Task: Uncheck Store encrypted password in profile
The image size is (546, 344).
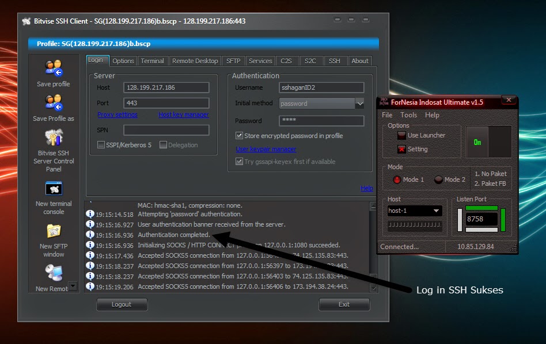Action: (239, 135)
